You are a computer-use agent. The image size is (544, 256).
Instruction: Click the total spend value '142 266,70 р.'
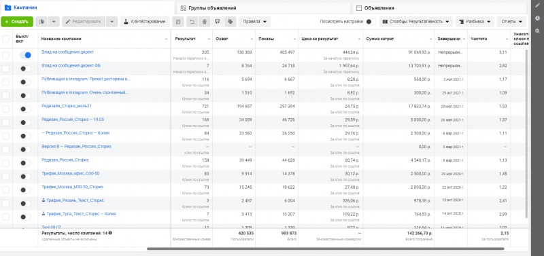(420, 233)
